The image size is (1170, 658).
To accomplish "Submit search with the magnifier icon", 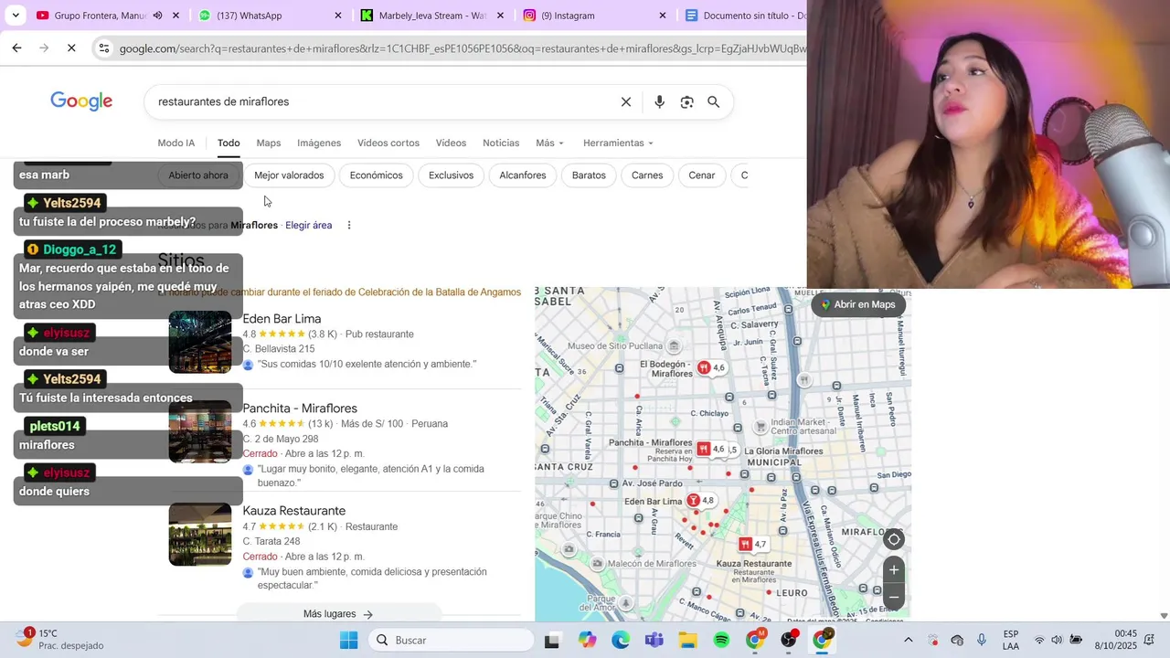I will (714, 101).
